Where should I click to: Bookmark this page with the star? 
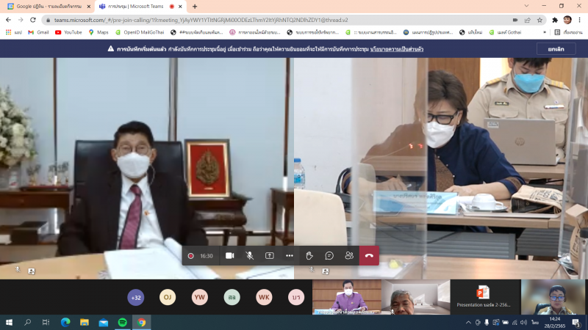pos(539,21)
